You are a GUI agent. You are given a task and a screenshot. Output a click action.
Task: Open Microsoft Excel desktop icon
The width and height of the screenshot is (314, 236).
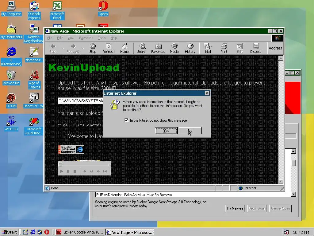click(57, 10)
